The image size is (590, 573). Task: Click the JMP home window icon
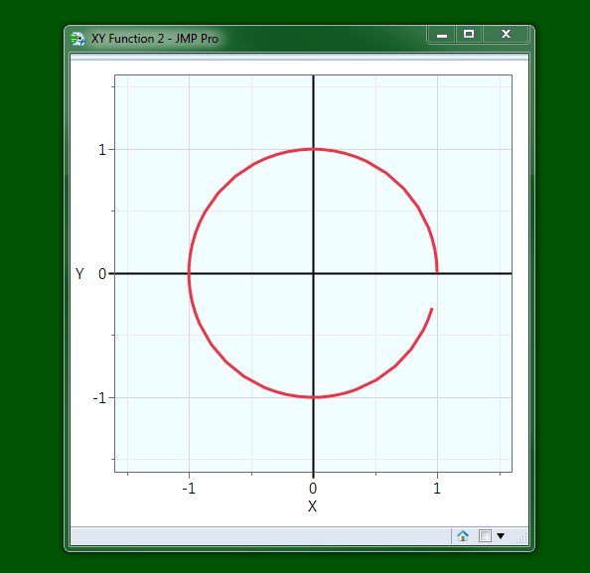click(463, 535)
